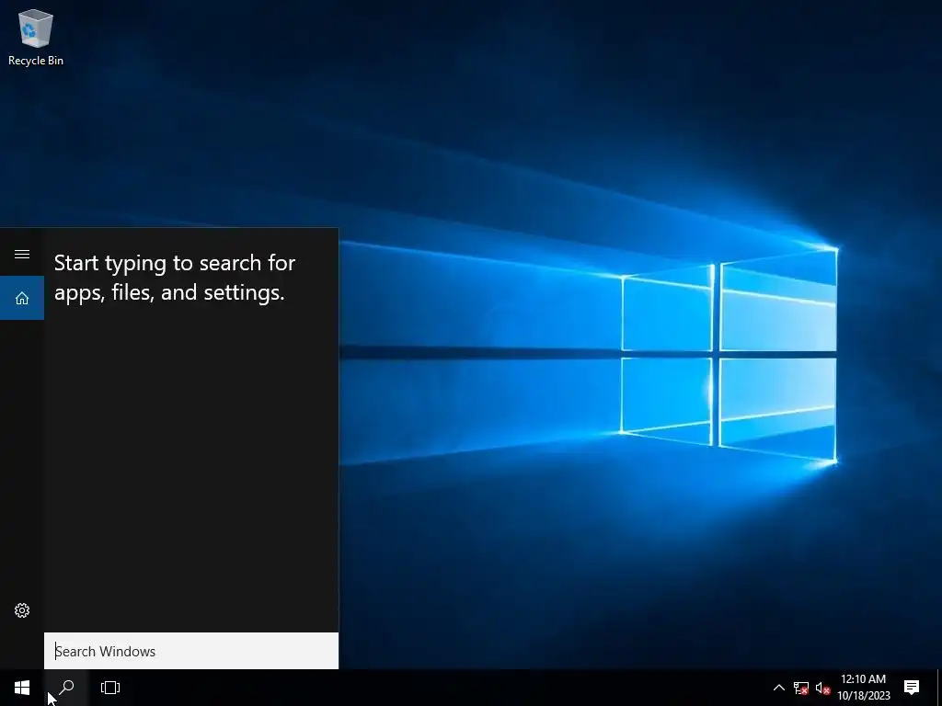Click the Show desktop strip at taskbar end

pyautogui.click(x=939, y=688)
